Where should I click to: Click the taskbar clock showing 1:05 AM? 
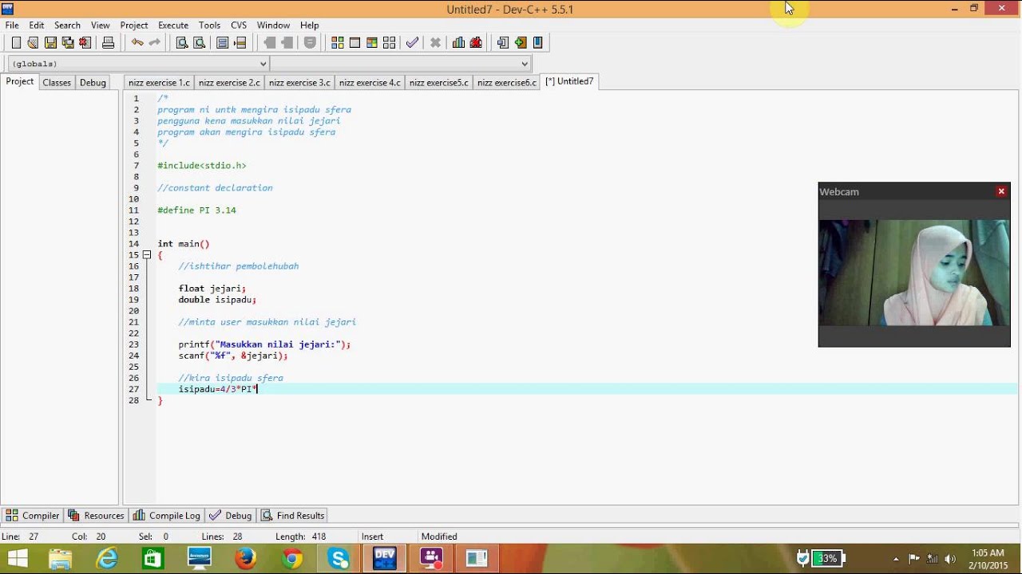[x=988, y=559]
